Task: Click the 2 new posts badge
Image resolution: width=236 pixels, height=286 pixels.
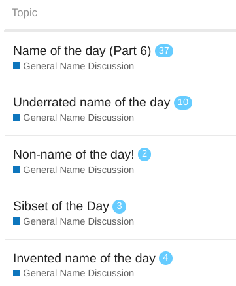Action: pyautogui.click(x=144, y=155)
